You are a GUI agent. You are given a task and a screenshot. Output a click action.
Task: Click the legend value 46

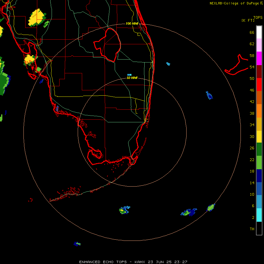pyautogui.click(x=252, y=90)
